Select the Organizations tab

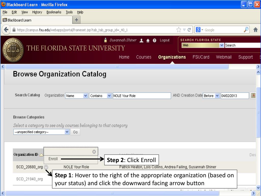(172, 57)
